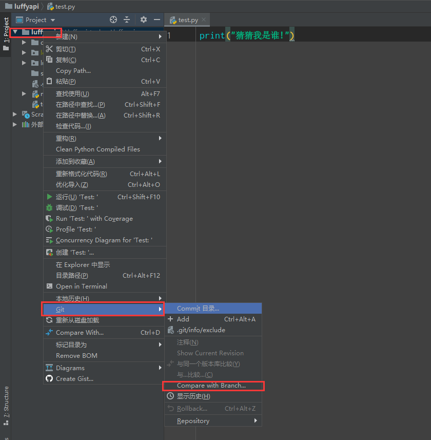Click the Diagrams icon
The width and height of the screenshot is (431, 440).
[x=49, y=368]
